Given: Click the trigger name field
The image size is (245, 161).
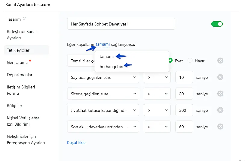Looking at the screenshot, I should point(121,24).
